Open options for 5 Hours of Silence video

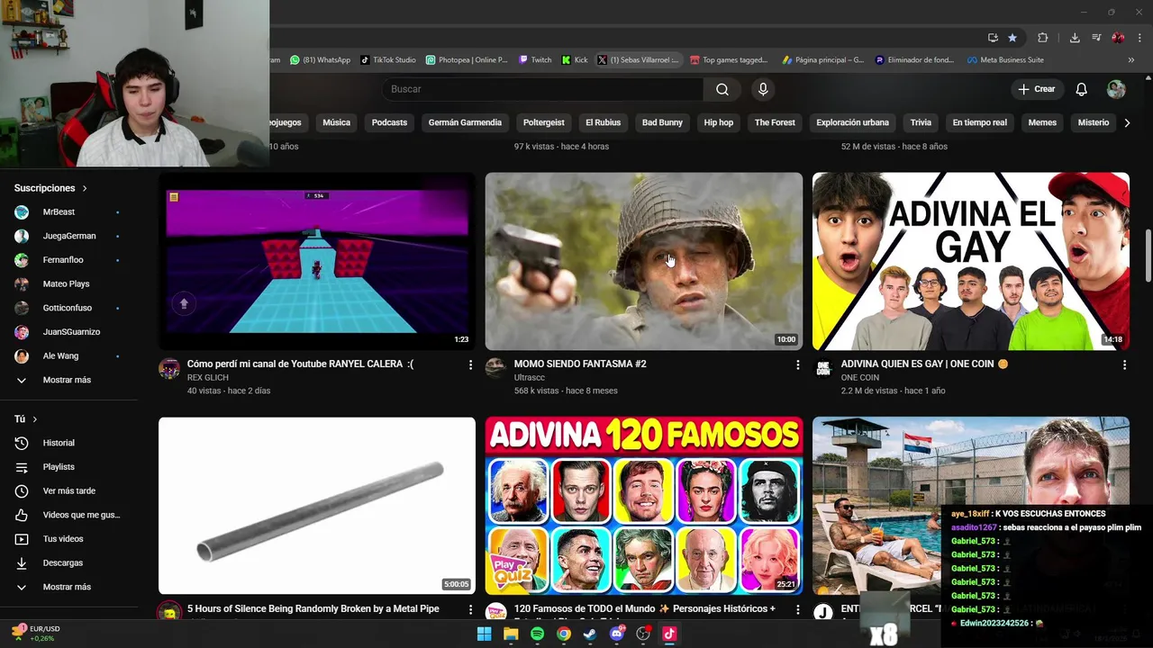[470, 609]
